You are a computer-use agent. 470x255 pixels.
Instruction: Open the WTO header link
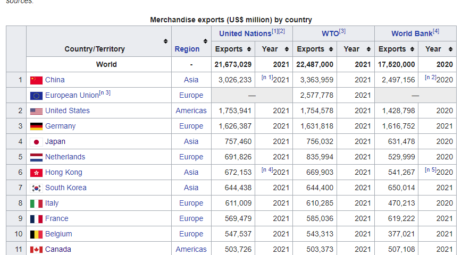330,33
